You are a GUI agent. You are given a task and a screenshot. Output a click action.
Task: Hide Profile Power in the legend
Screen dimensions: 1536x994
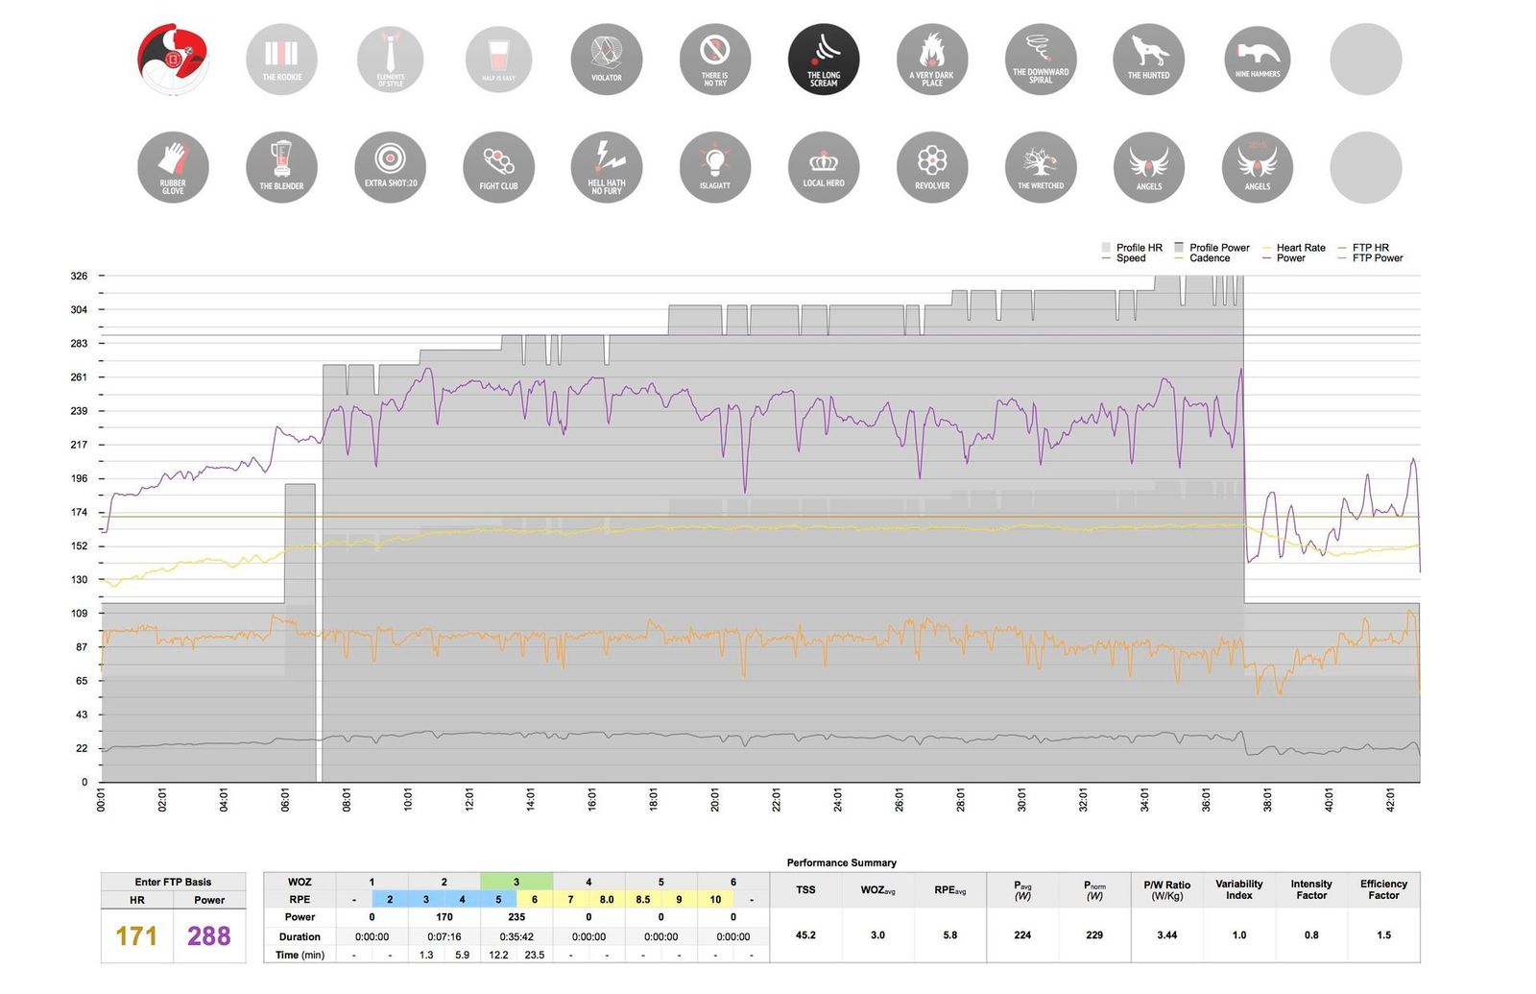point(1218,248)
